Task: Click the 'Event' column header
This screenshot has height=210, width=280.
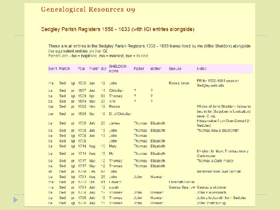Action: (x=52, y=68)
